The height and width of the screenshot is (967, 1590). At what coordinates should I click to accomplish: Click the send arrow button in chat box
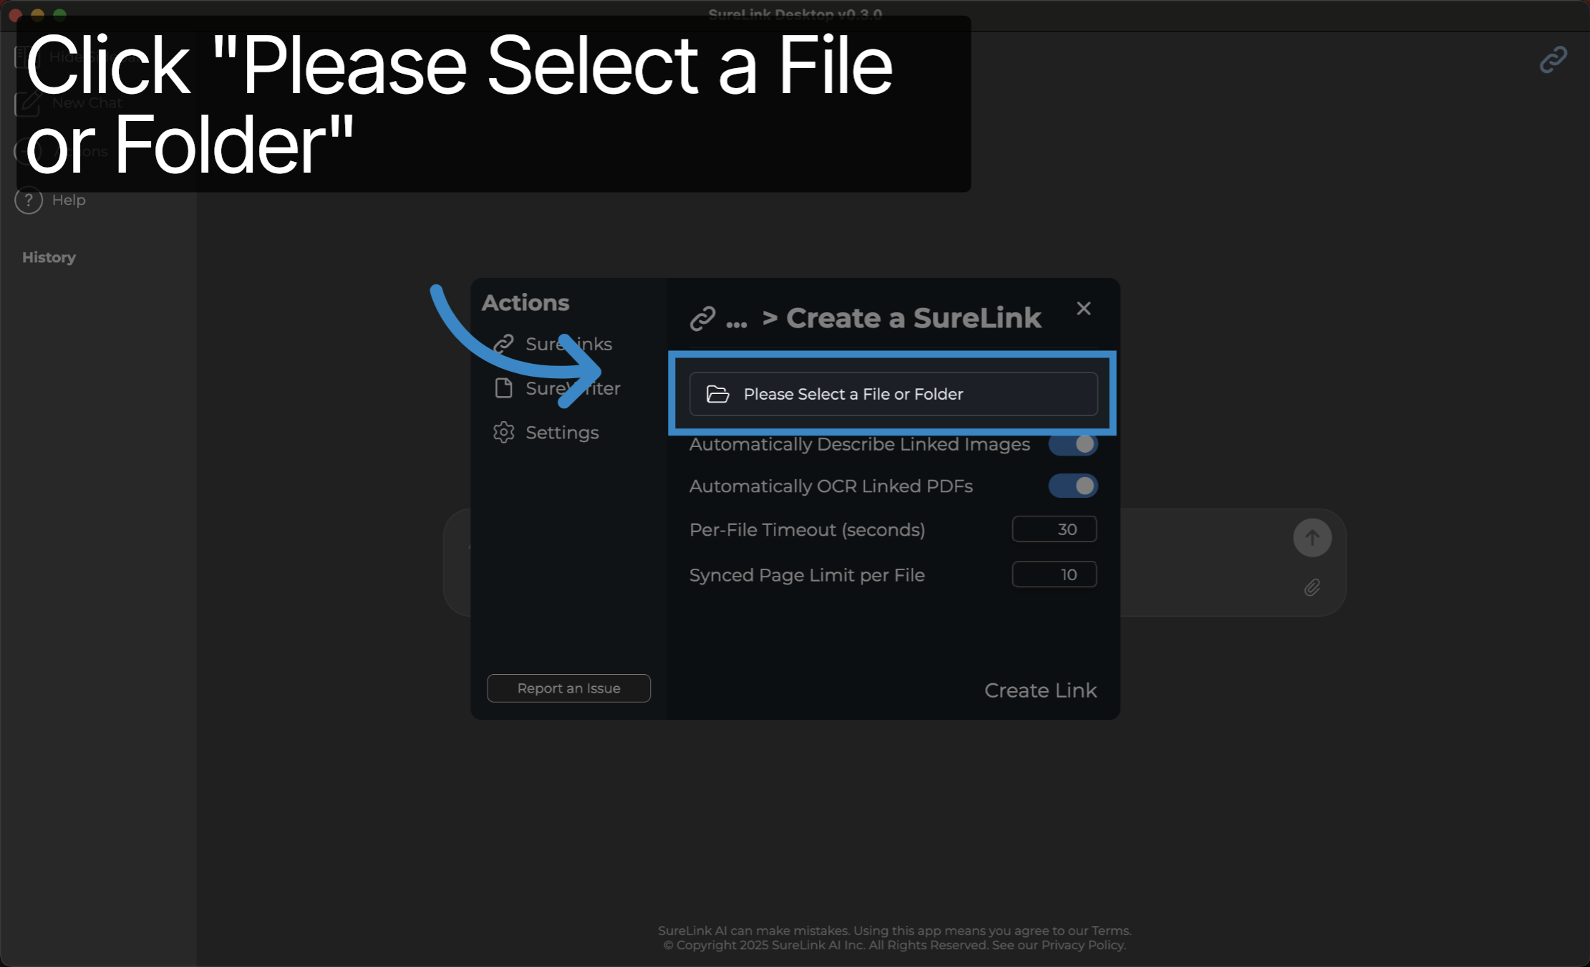click(x=1312, y=538)
